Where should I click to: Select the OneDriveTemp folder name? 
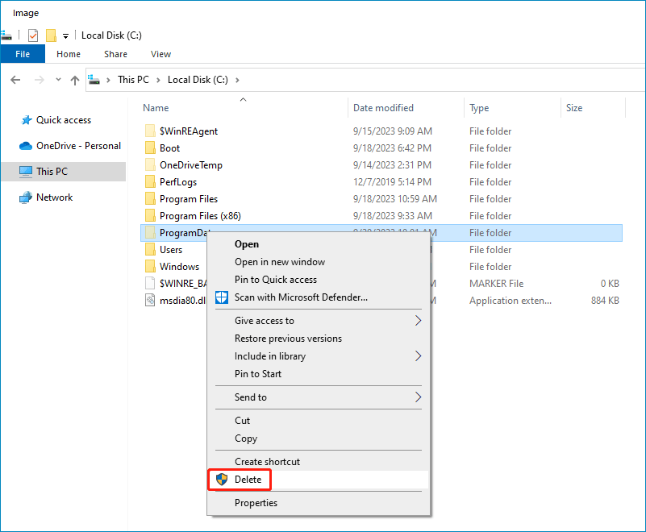click(191, 165)
